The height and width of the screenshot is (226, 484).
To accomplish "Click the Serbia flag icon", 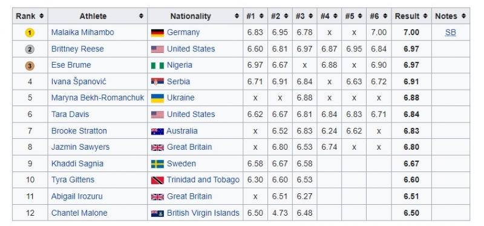I will [x=157, y=82].
